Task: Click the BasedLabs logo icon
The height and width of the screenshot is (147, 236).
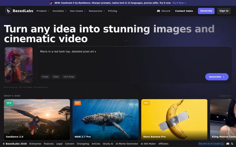Action: 8,11
